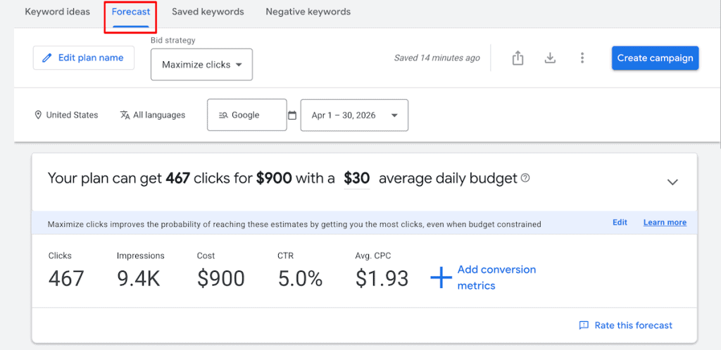Click the 5.0% CTR value
The height and width of the screenshot is (350, 721).
[300, 278]
